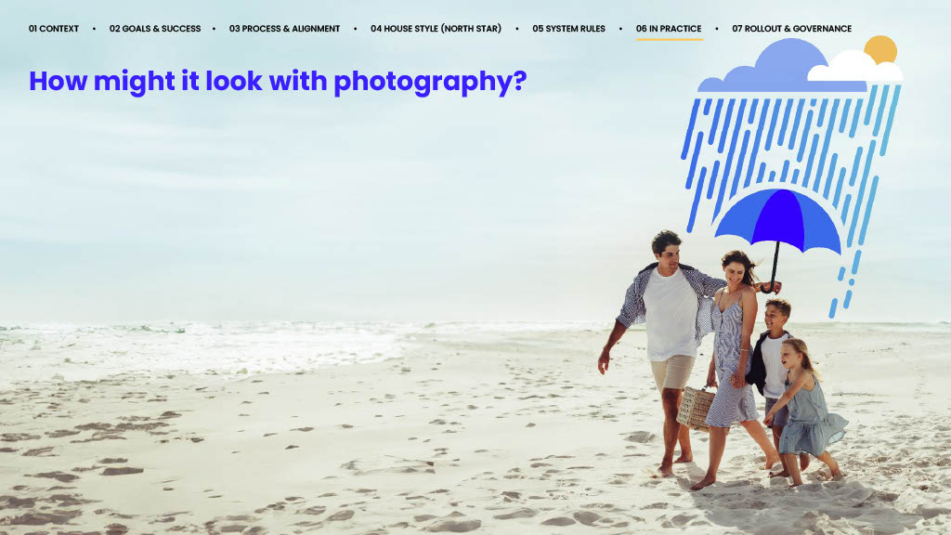Select 03 Process & Alignment tab
This screenshot has width=951, height=535.
(x=284, y=29)
